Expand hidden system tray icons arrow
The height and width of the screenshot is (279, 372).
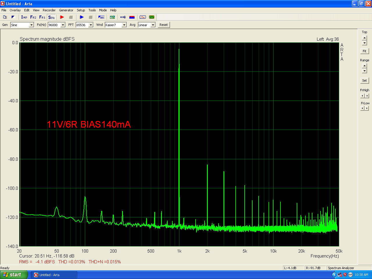pyautogui.click(x=334, y=275)
